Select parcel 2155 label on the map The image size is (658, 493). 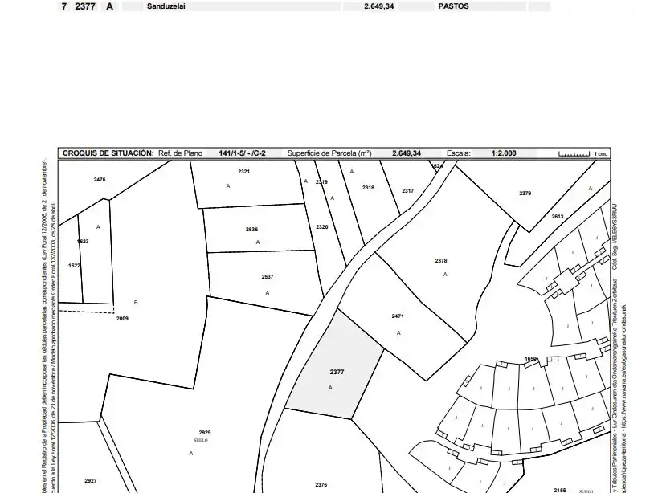[560, 490]
